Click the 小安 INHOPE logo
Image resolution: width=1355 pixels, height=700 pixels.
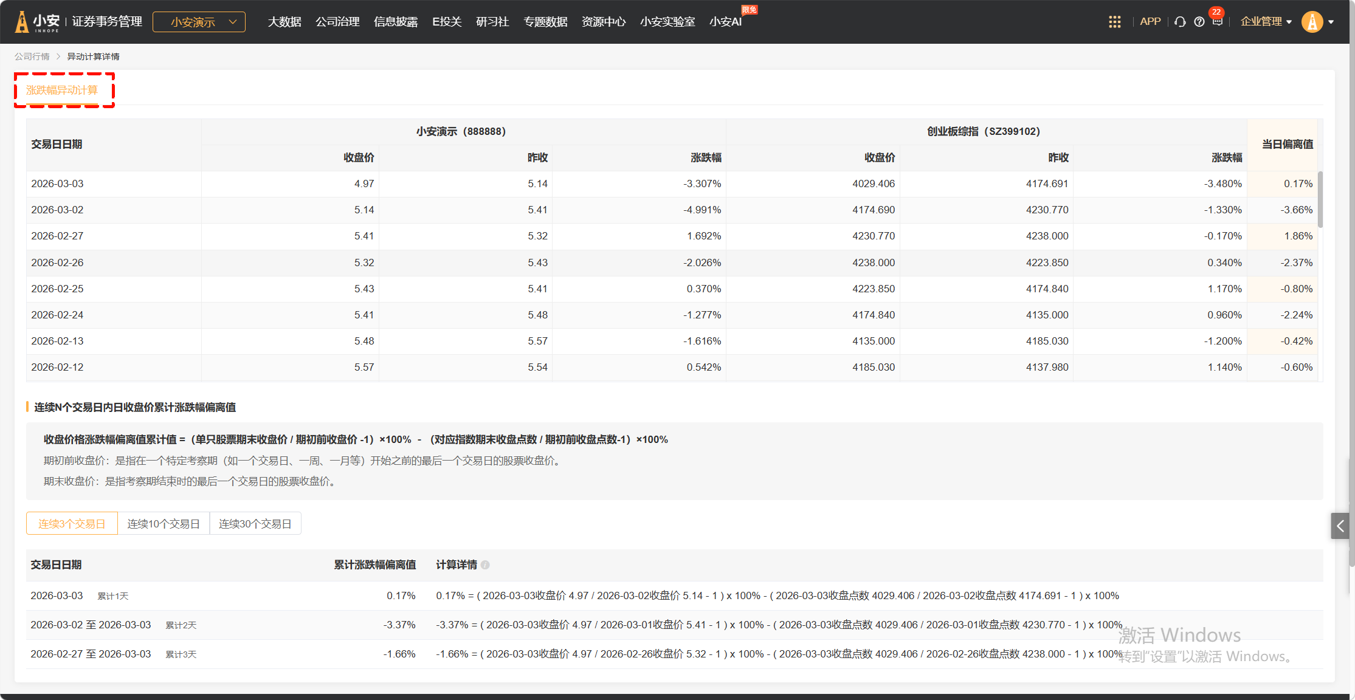coord(38,22)
